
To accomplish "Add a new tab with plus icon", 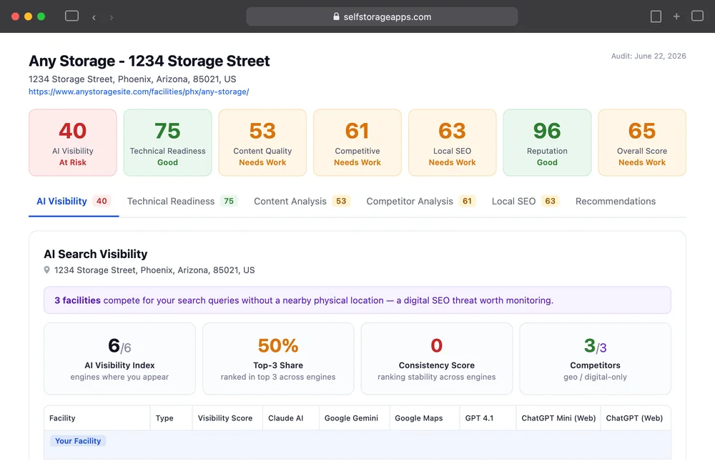I will (676, 16).
